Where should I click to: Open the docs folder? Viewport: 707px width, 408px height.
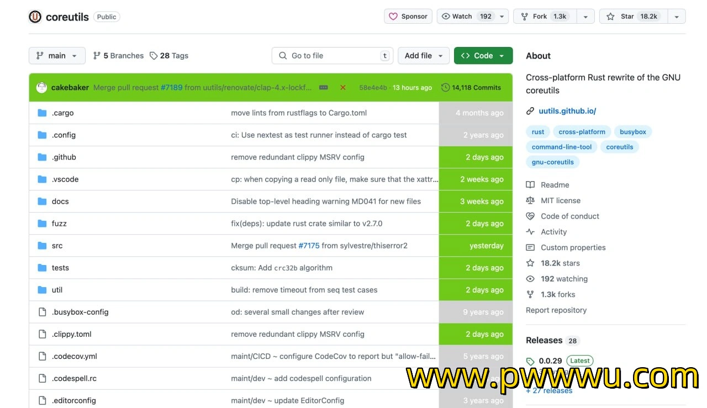[60, 201]
